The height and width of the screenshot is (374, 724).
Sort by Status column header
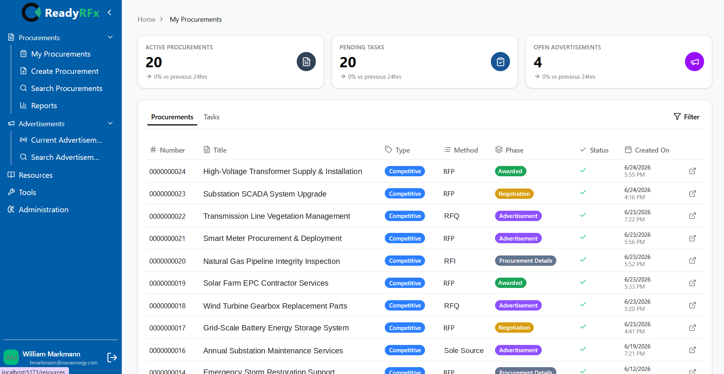point(594,150)
